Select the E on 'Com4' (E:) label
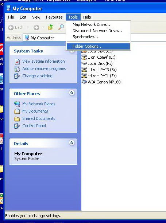This screenshot has height=223, width=166. [x=101, y=57]
